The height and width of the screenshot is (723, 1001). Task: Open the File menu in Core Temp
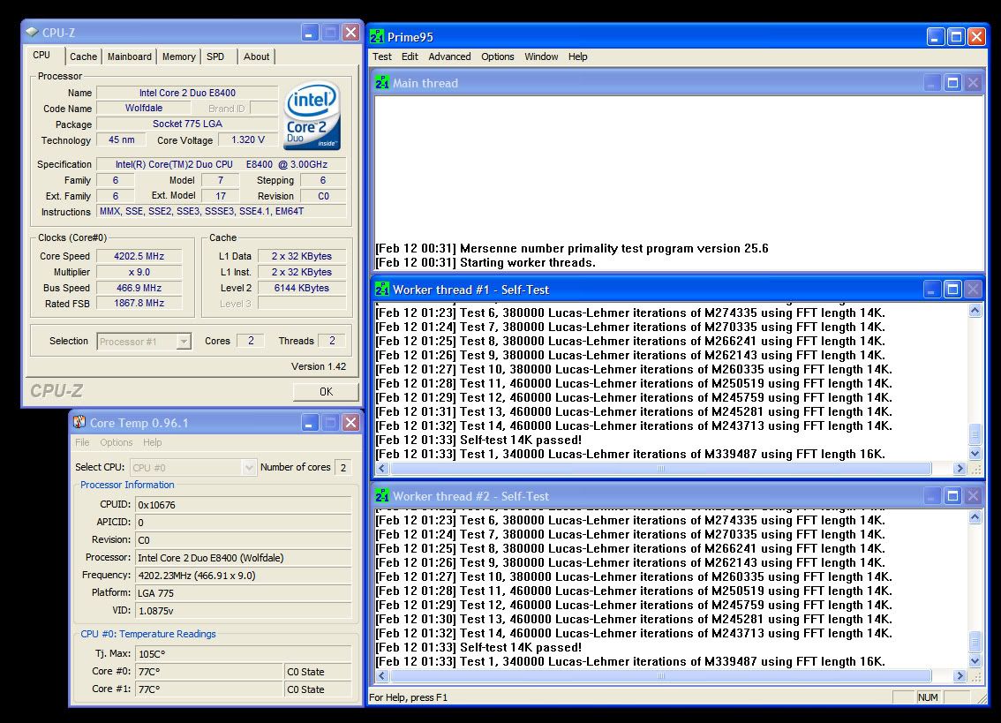(82, 442)
